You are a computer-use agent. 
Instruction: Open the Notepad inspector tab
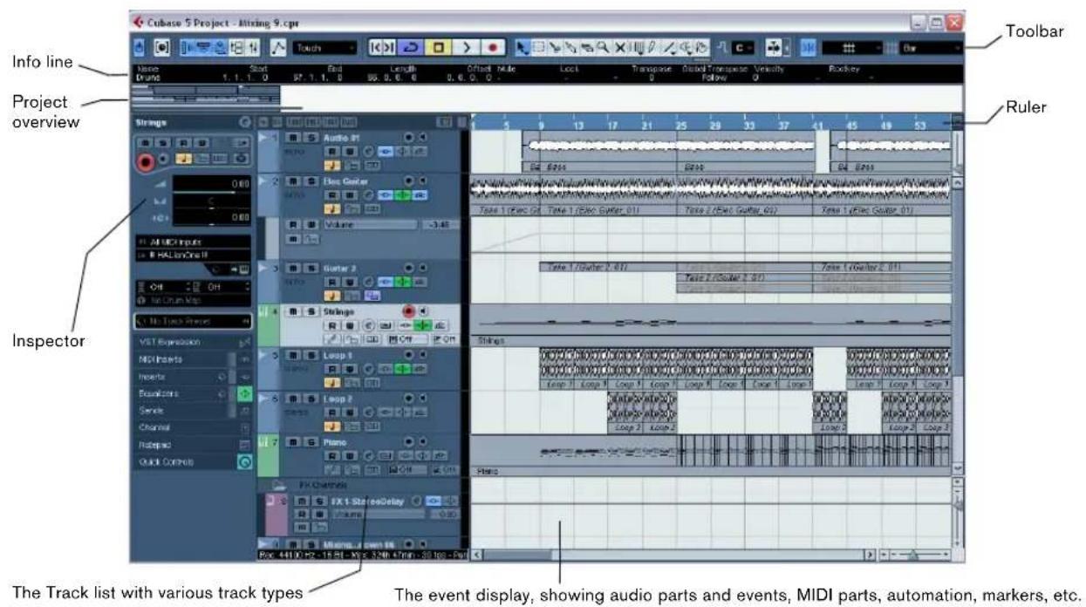[192, 445]
